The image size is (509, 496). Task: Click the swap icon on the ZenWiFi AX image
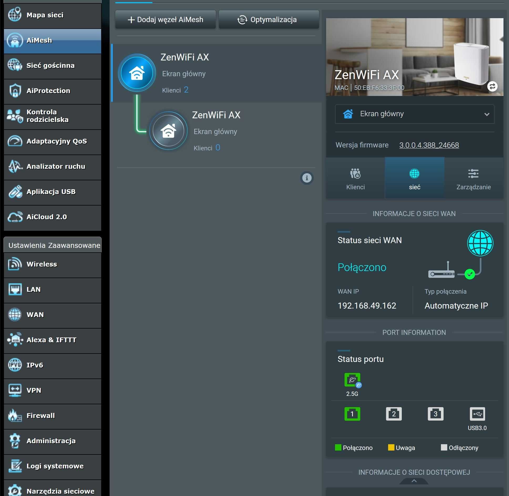point(492,86)
